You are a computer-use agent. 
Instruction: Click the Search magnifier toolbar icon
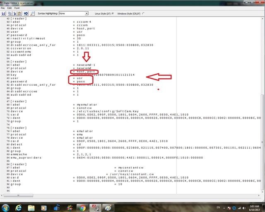[32, 14]
